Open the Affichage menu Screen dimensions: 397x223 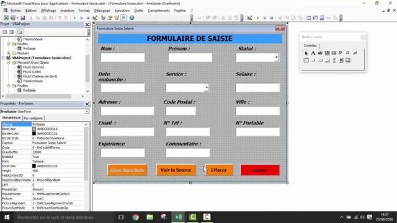pyautogui.click(x=48, y=11)
